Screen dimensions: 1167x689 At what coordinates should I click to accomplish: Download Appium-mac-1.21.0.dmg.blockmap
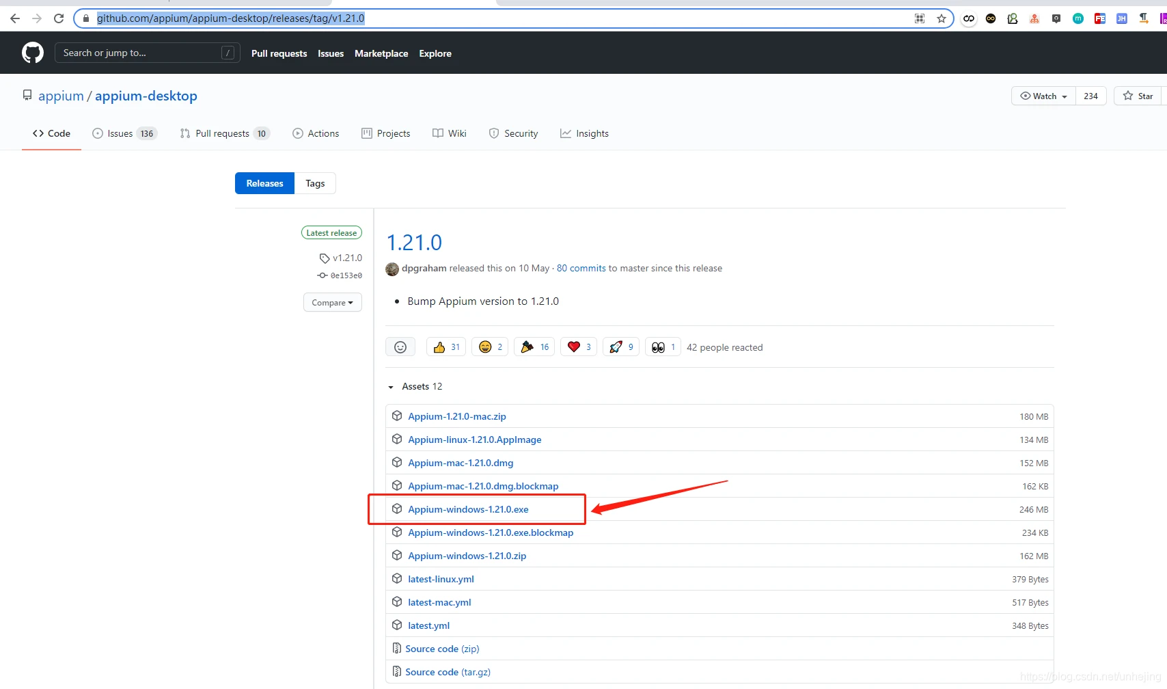[x=483, y=486]
